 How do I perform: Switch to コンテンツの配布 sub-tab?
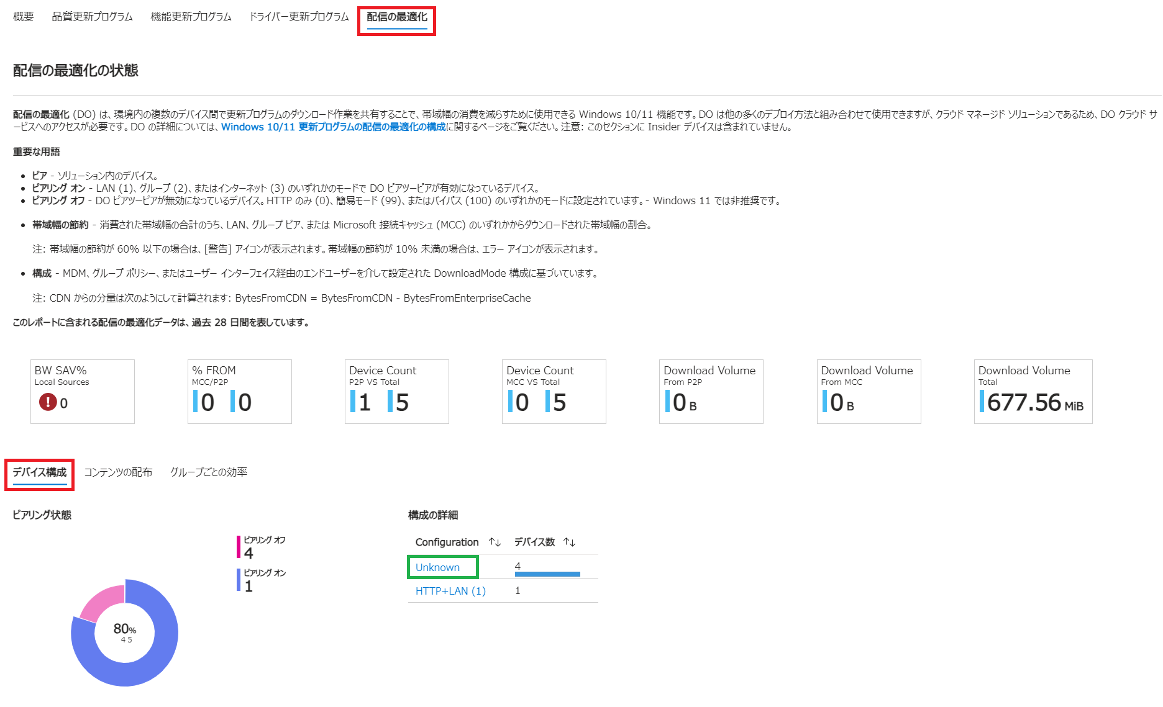pos(118,472)
